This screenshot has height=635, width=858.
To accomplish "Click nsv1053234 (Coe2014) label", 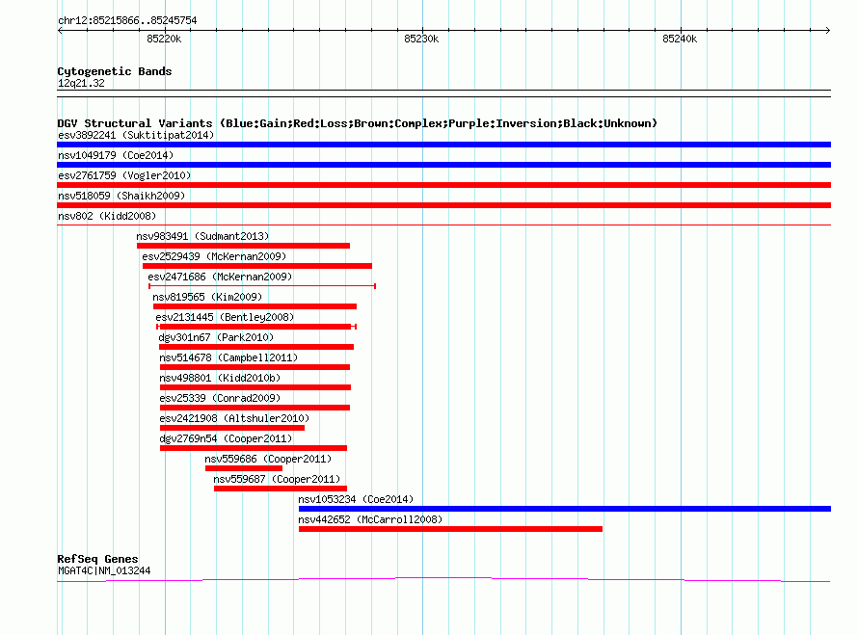I will [356, 499].
